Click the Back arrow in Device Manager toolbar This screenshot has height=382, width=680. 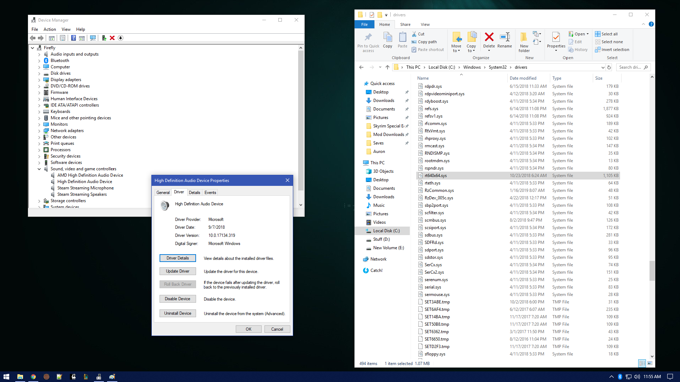(x=33, y=38)
